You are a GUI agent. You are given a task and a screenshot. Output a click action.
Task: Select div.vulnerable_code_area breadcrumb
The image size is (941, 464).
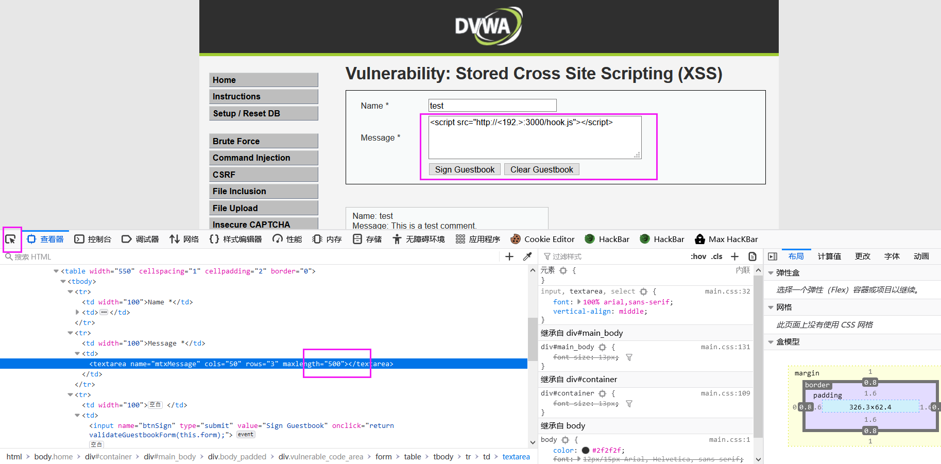coord(321,457)
